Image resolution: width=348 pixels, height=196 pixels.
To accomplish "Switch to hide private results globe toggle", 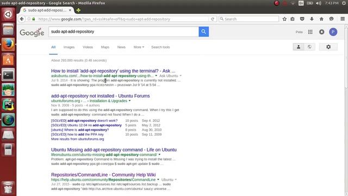I will tap(309, 47).
